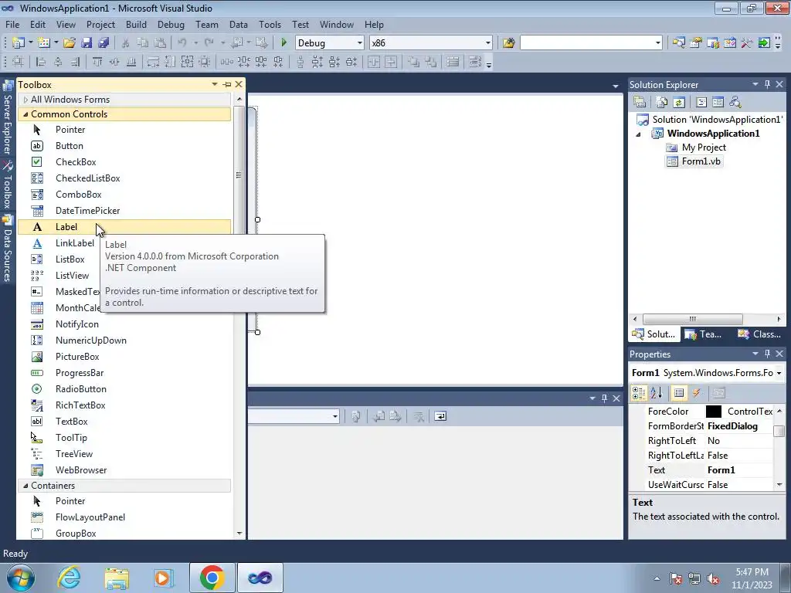Open the Debug menu
Image resolution: width=791 pixels, height=593 pixels.
pyautogui.click(x=171, y=24)
